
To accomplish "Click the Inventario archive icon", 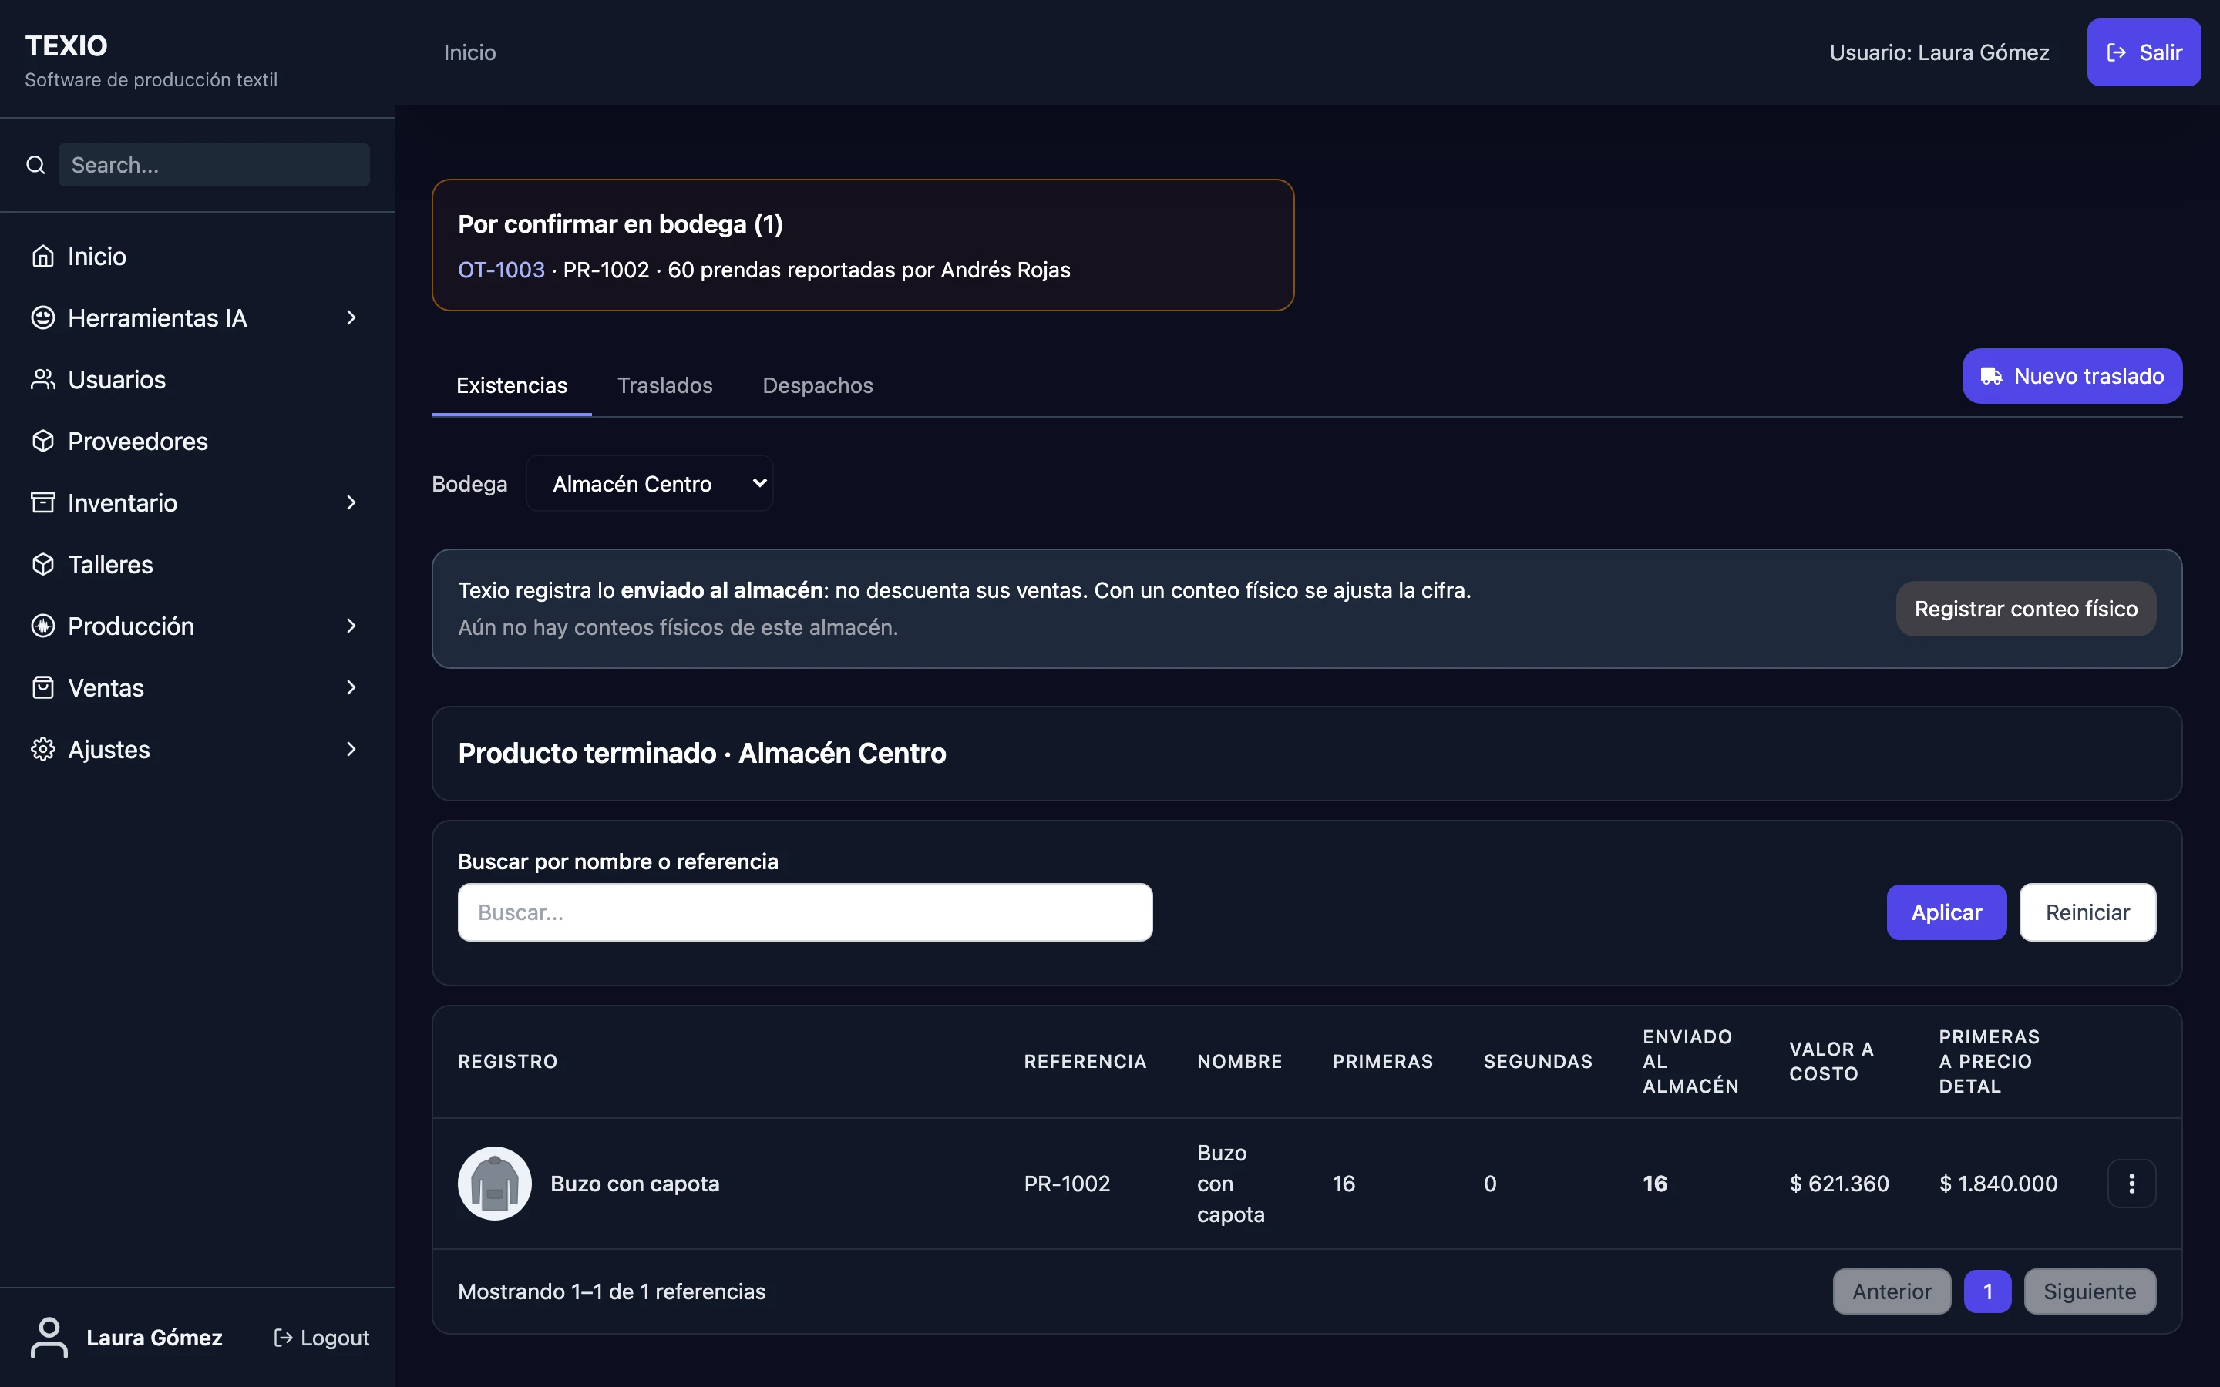I will tap(43, 502).
